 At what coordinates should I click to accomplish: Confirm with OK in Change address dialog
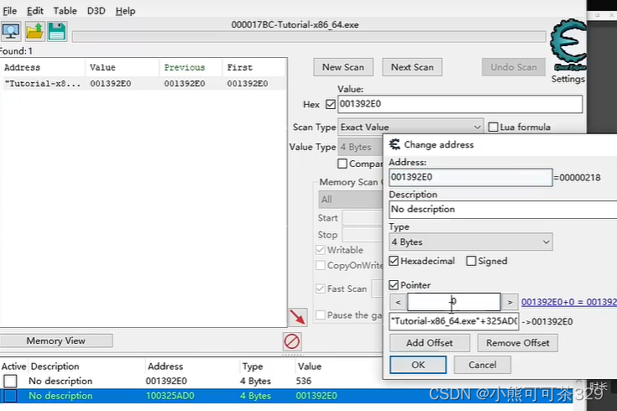click(418, 365)
